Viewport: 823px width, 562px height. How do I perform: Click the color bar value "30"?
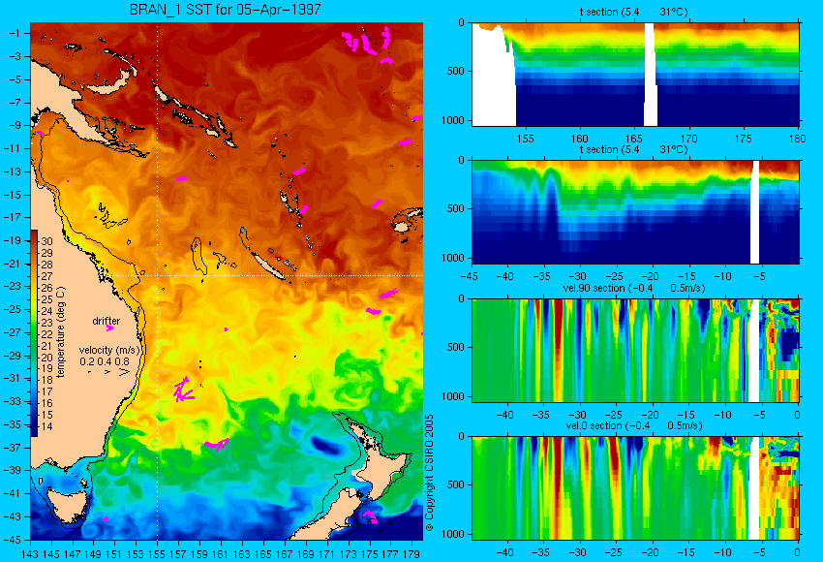[46, 241]
